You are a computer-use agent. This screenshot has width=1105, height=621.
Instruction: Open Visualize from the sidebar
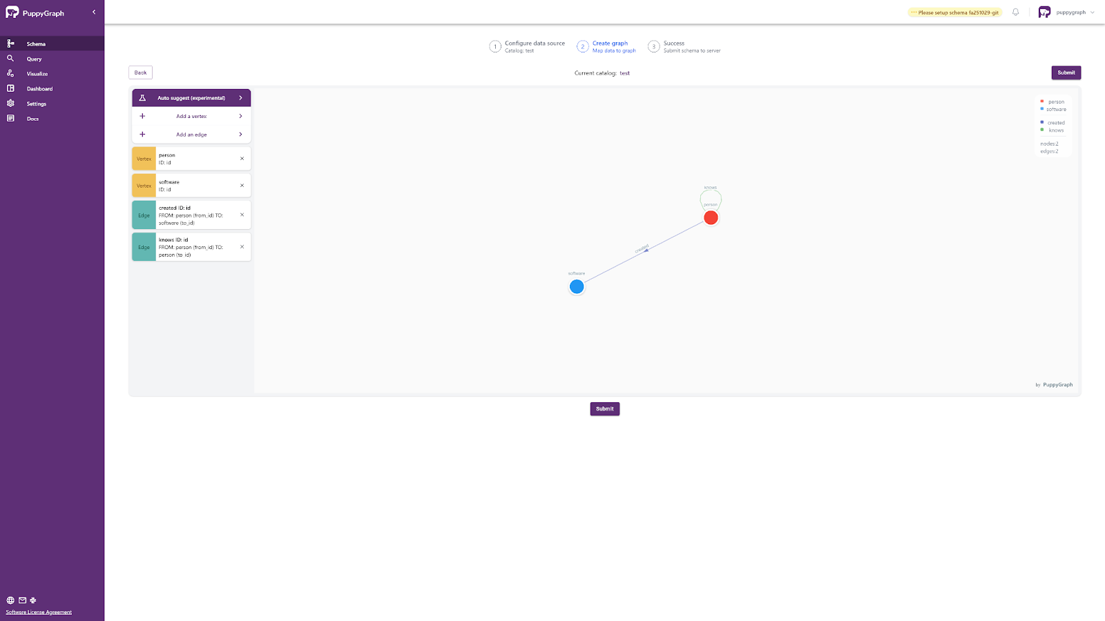click(37, 74)
